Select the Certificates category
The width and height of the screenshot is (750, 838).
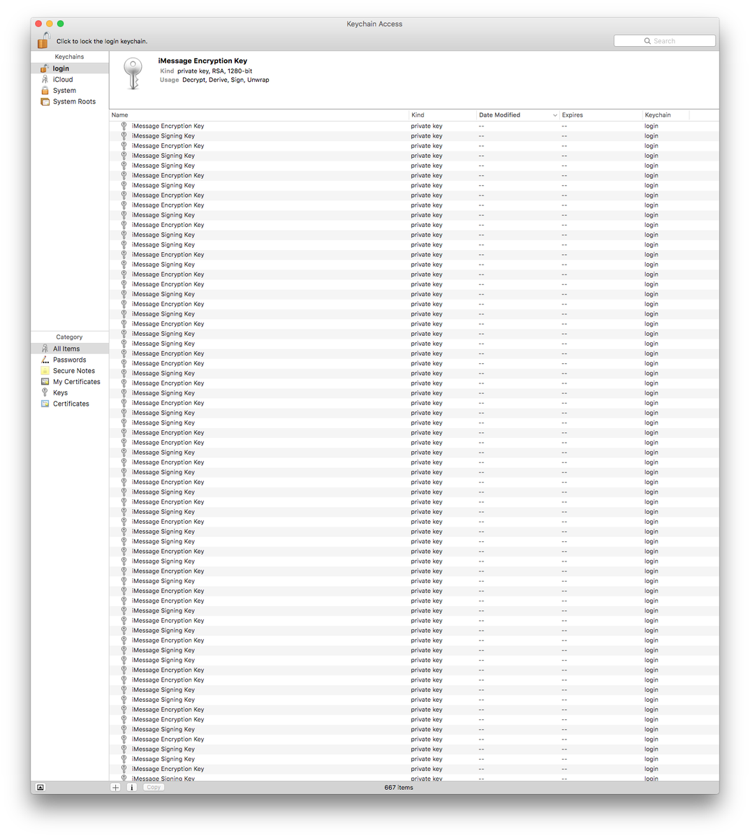(x=70, y=404)
